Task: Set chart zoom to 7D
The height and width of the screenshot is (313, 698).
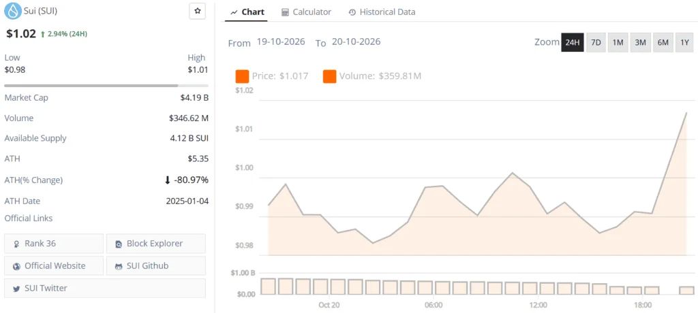Action: tap(596, 43)
